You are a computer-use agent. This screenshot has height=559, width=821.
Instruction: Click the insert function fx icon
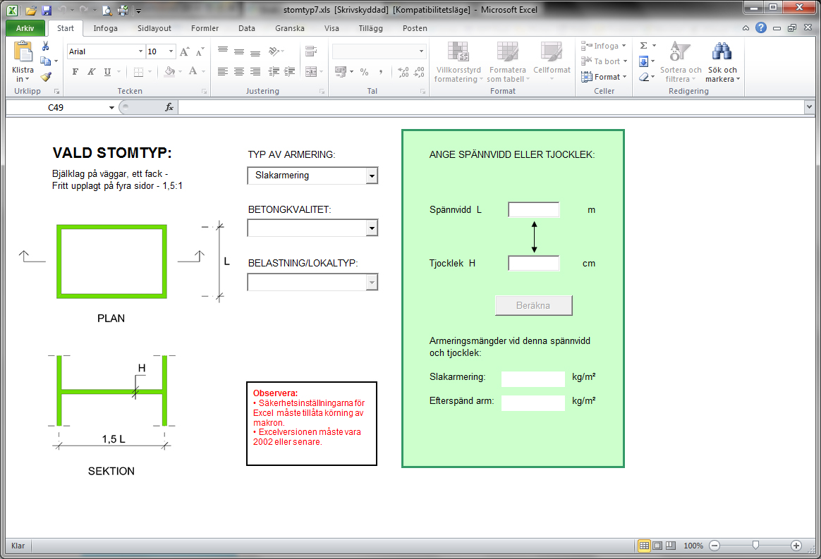coord(169,107)
